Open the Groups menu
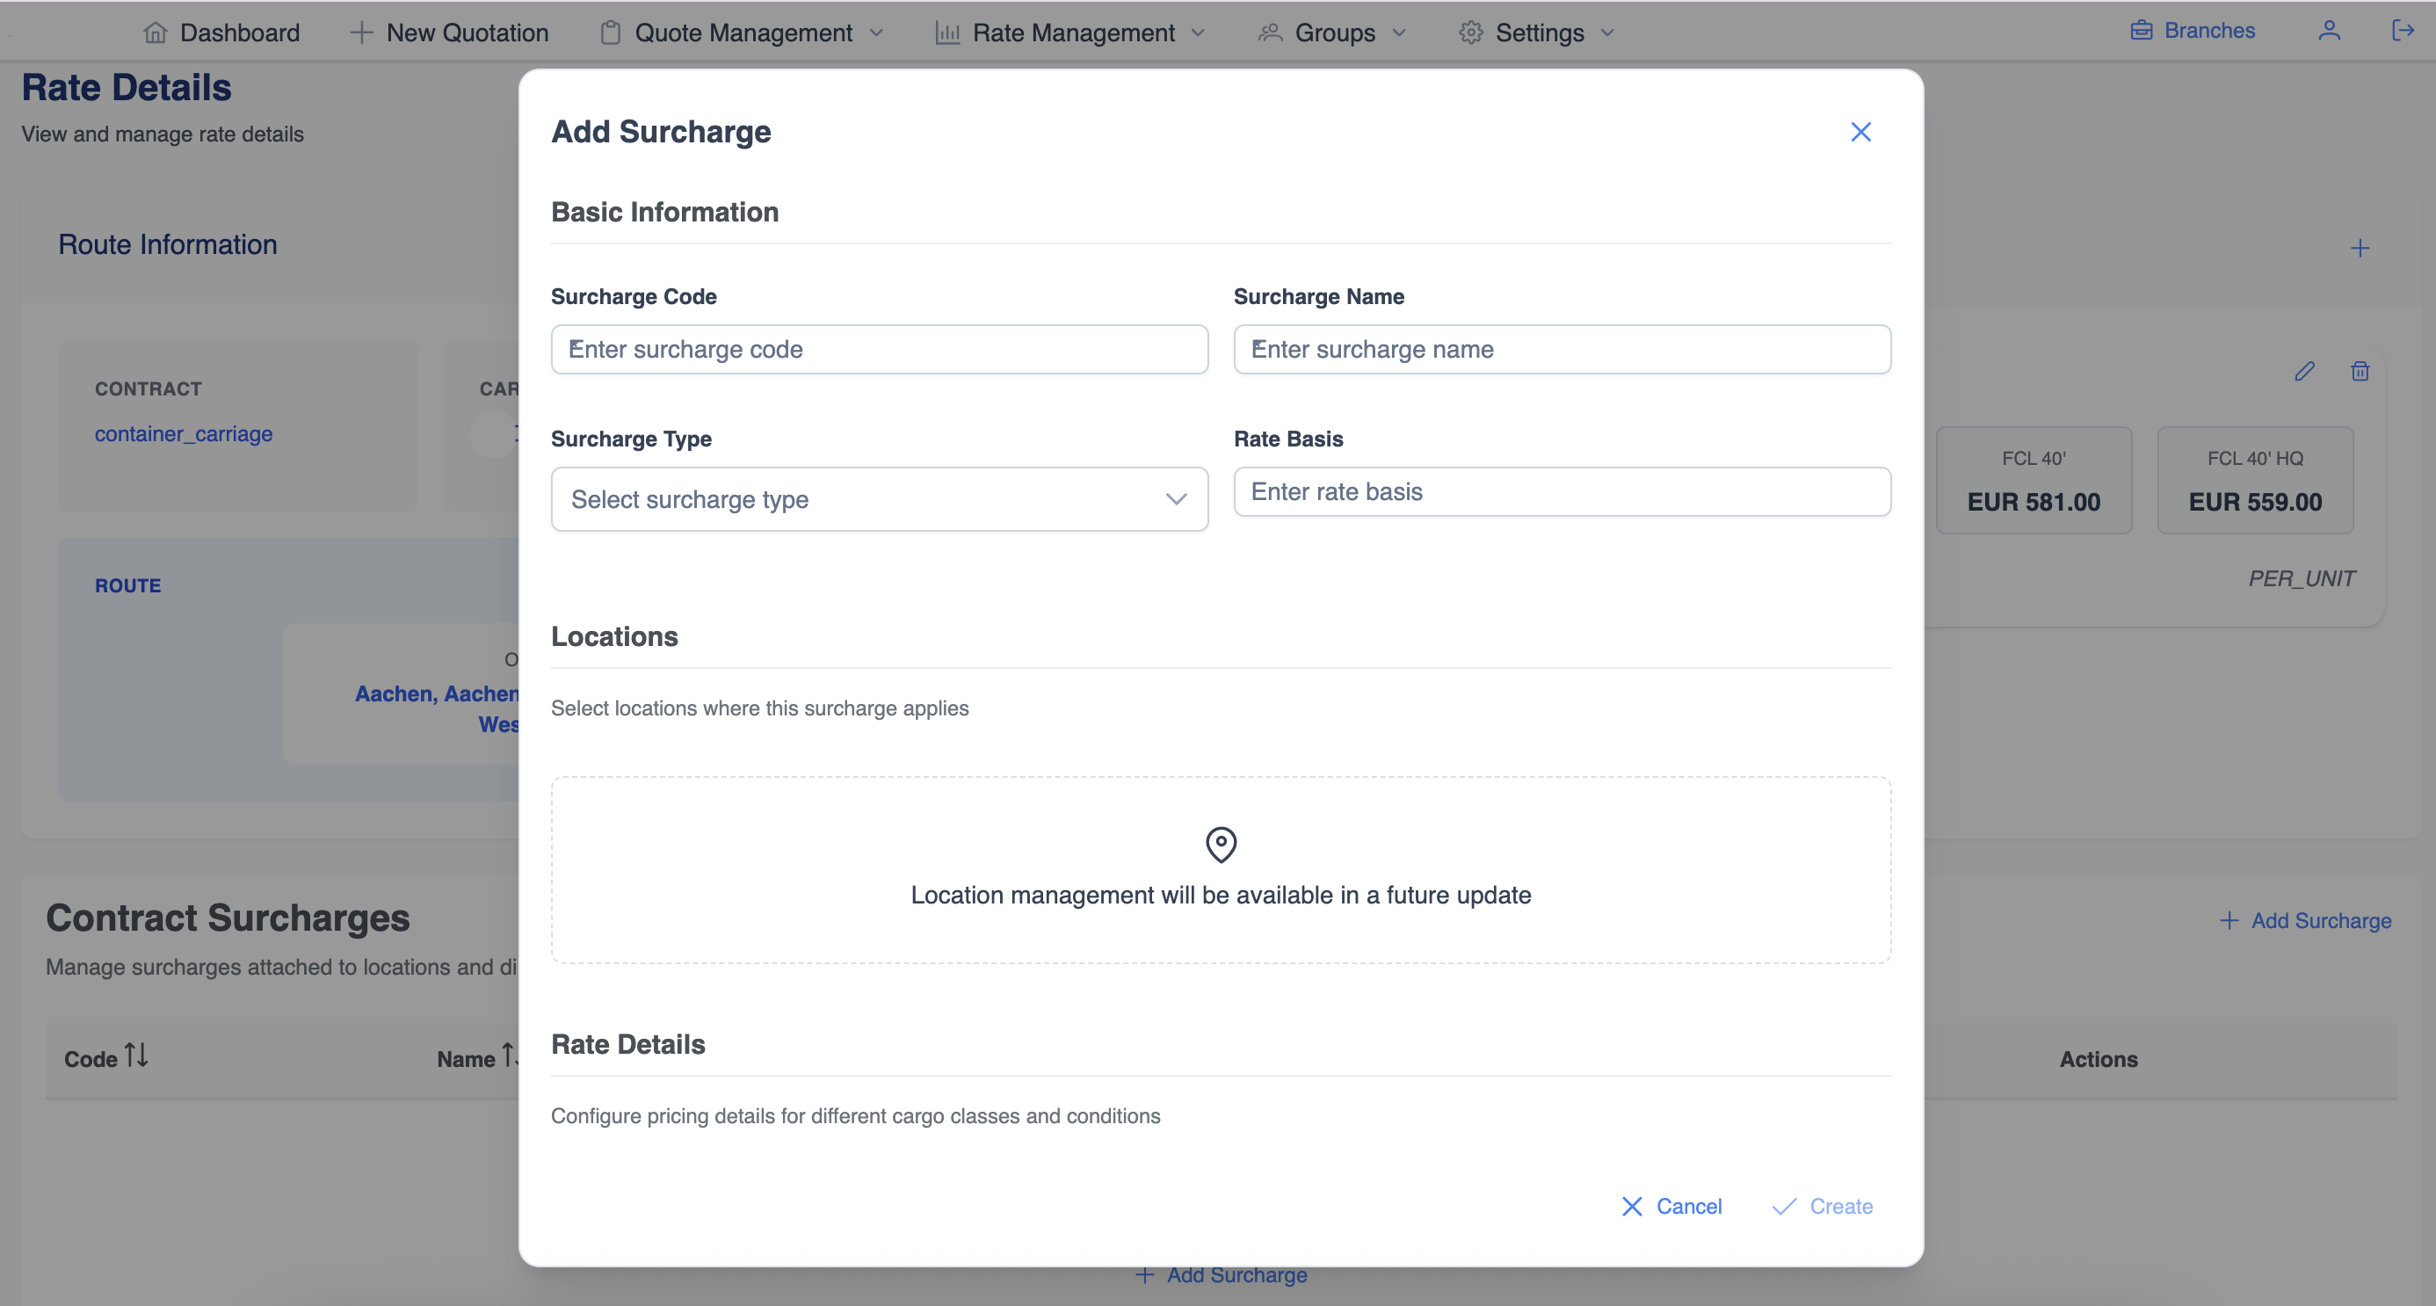 point(1333,33)
